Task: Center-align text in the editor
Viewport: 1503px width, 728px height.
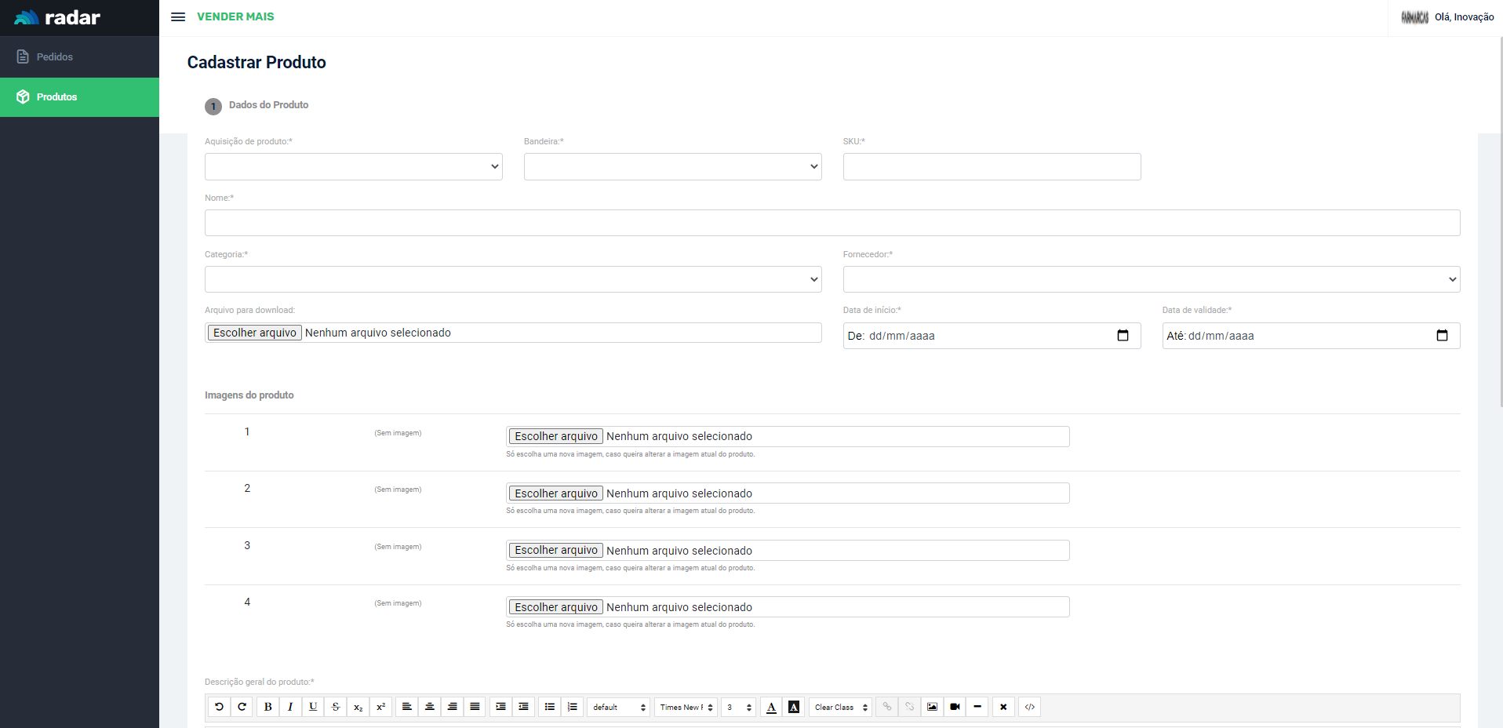Action: click(x=429, y=707)
